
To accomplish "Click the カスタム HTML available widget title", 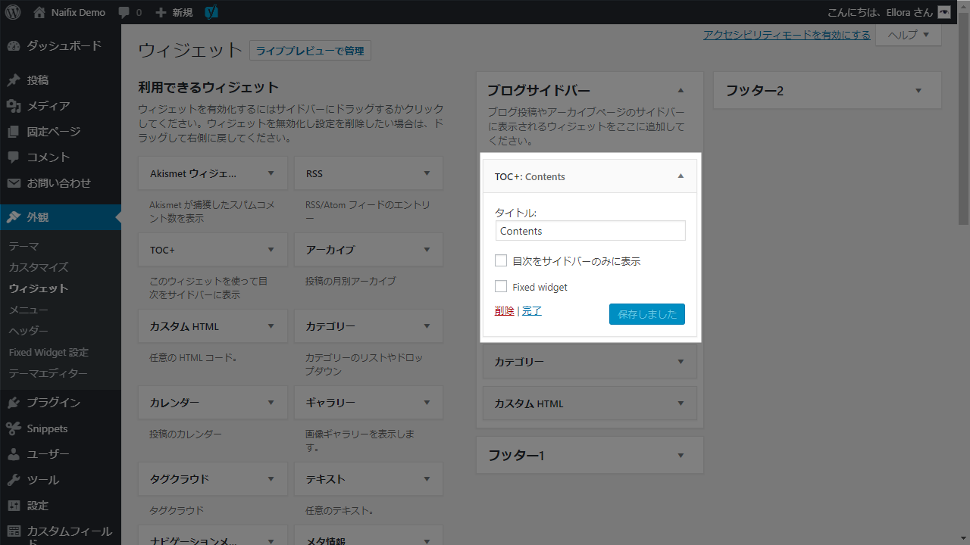I will point(184,326).
